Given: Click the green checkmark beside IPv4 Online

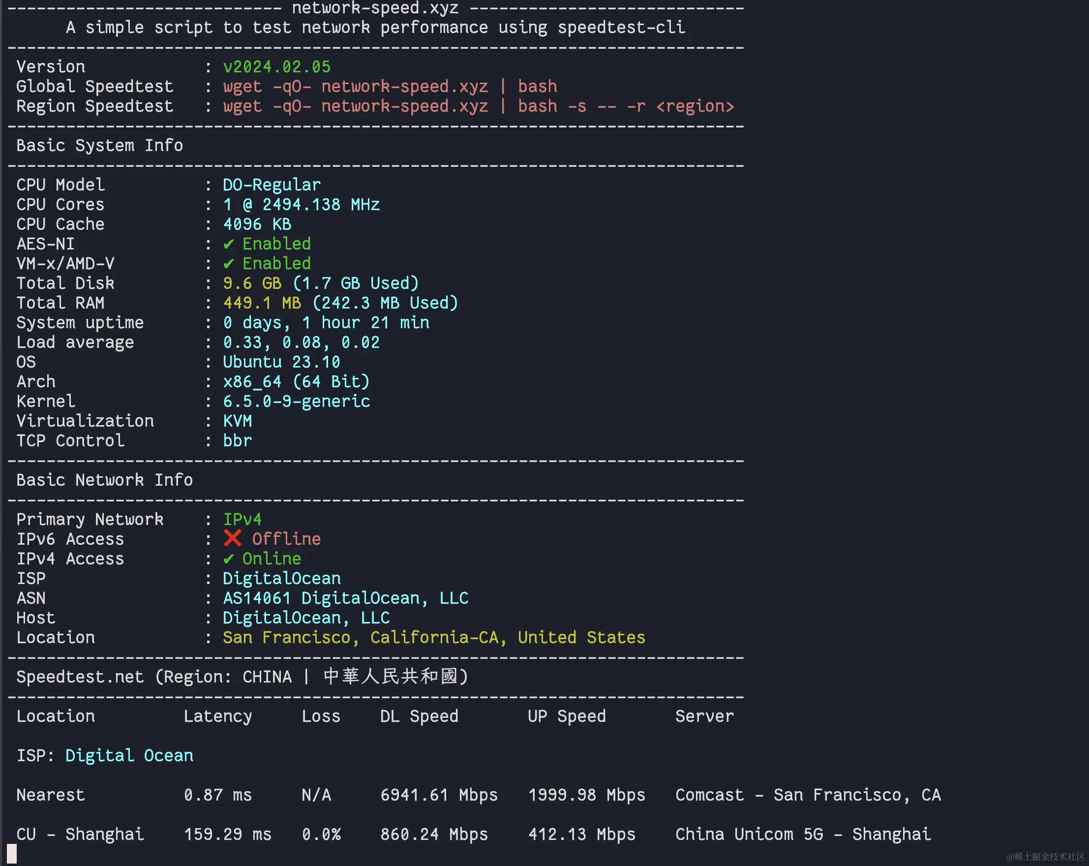Looking at the screenshot, I should [x=228, y=559].
